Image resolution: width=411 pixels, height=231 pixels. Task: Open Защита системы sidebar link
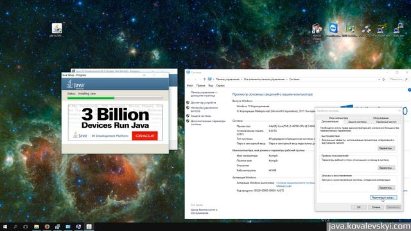(x=201, y=116)
